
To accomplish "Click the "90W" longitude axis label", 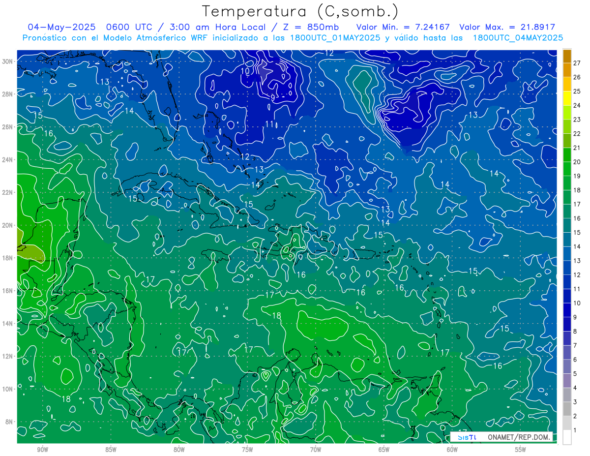I will point(42,450).
